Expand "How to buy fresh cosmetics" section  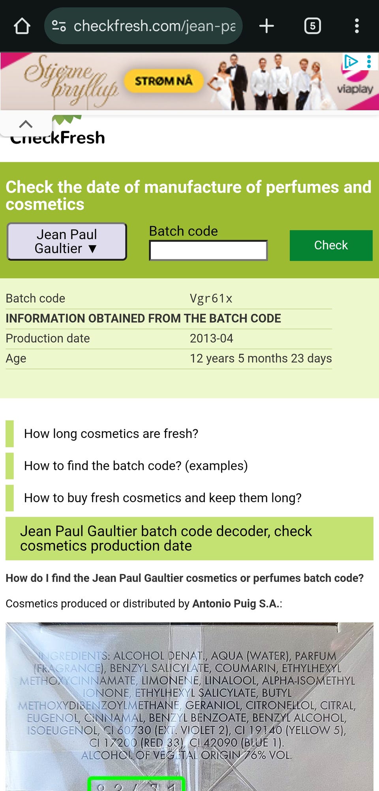pyautogui.click(x=162, y=498)
